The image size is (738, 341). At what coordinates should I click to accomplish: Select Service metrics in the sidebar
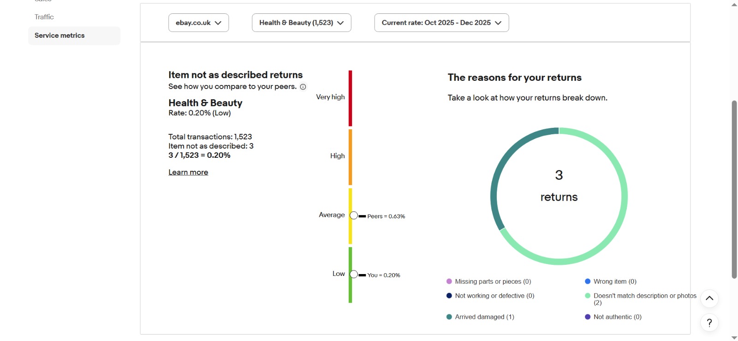coord(60,36)
